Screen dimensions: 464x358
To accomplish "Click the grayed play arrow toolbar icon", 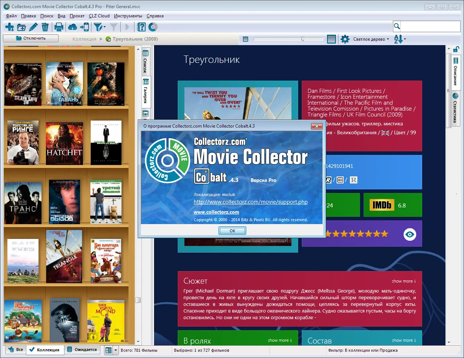I will coord(127,27).
